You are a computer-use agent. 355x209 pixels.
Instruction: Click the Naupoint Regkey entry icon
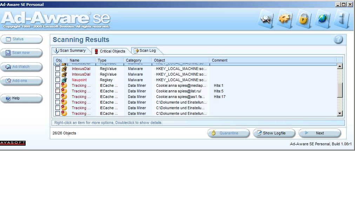(x=64, y=80)
